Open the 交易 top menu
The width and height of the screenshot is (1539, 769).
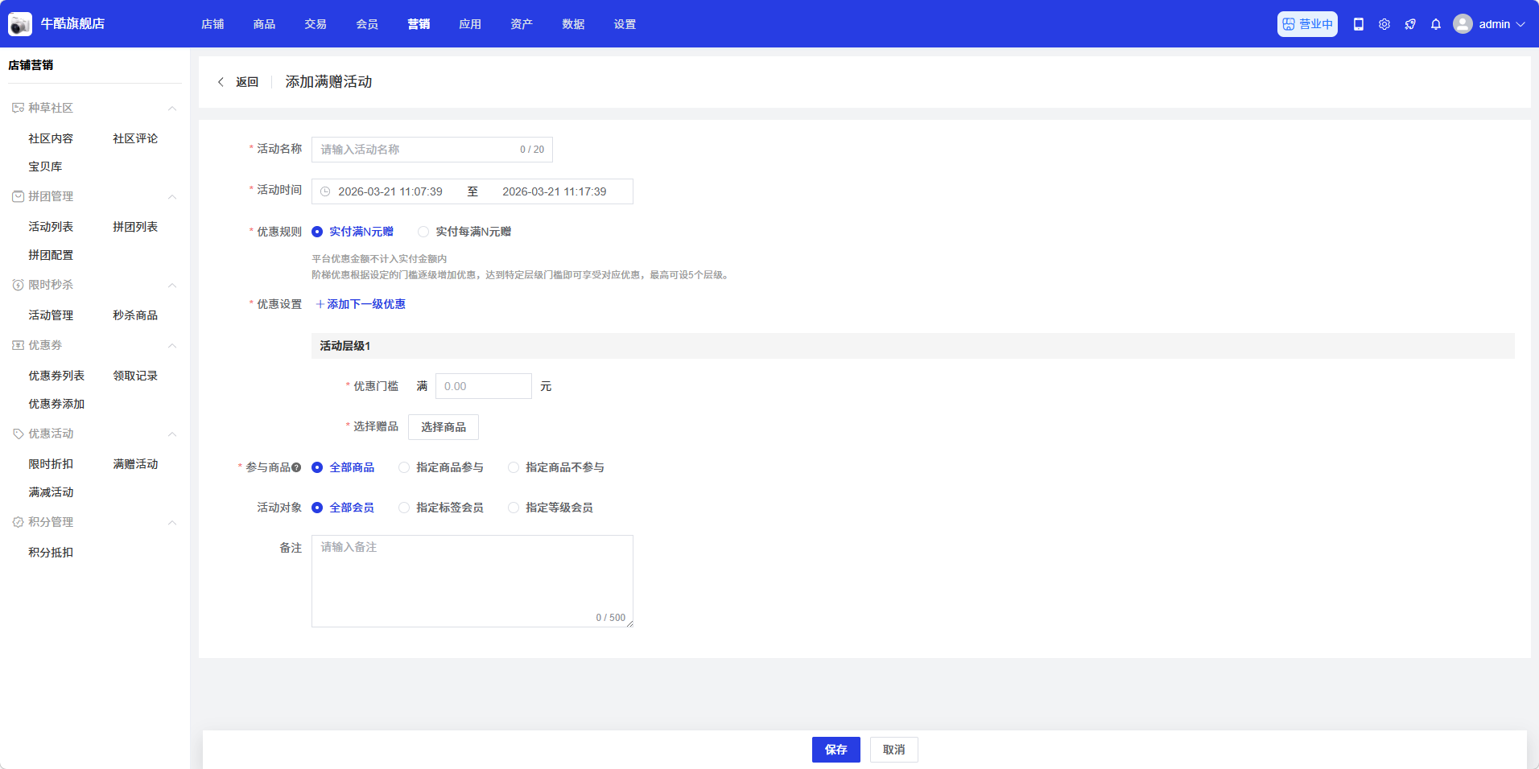pyautogui.click(x=316, y=24)
